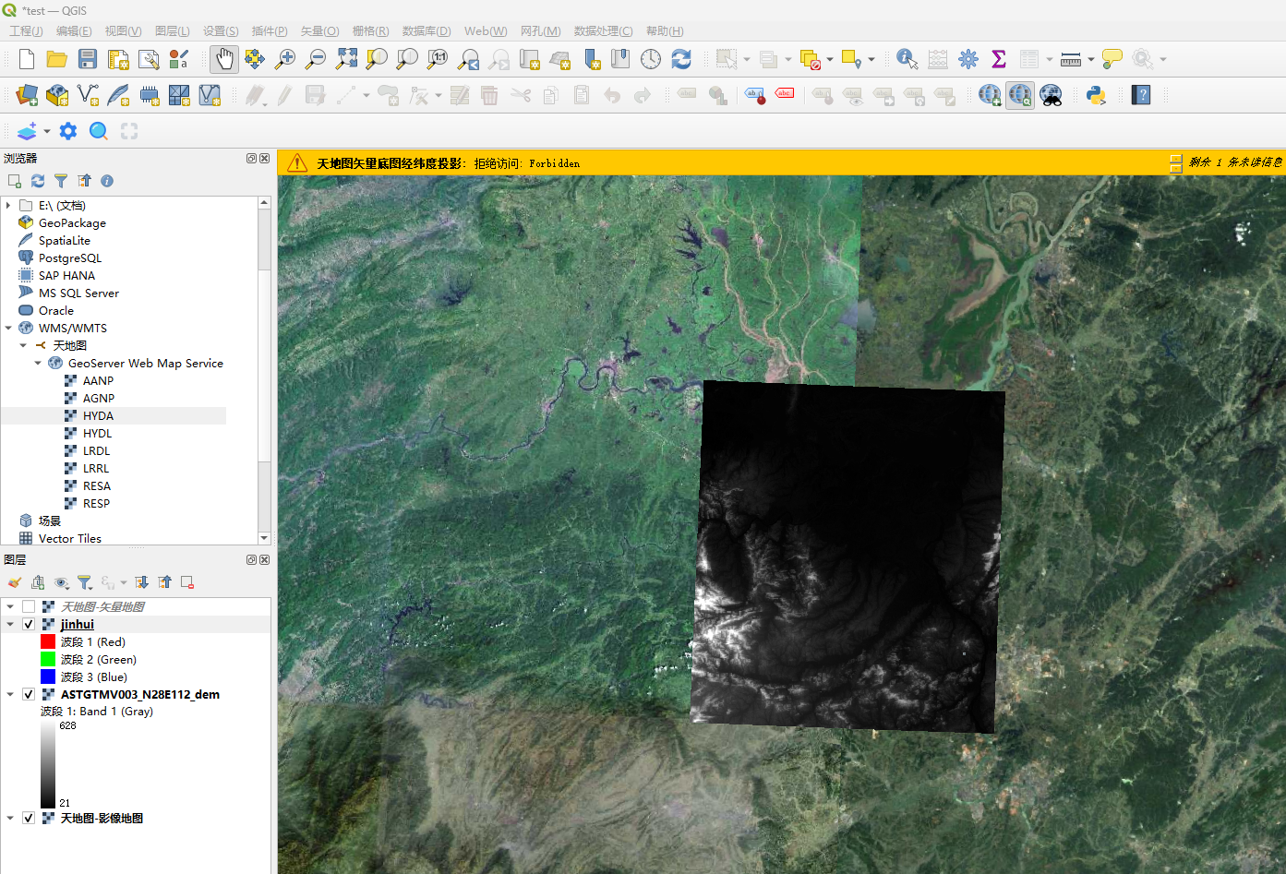Enable the 天地图-矢量地图 layer checkbox
Image resolution: width=1286 pixels, height=874 pixels.
point(29,606)
